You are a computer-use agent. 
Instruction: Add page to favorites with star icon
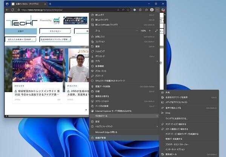(128, 10)
